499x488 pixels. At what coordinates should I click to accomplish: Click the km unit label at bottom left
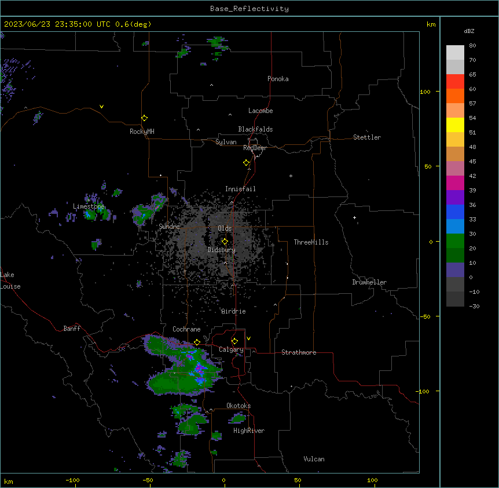[x=9, y=482]
